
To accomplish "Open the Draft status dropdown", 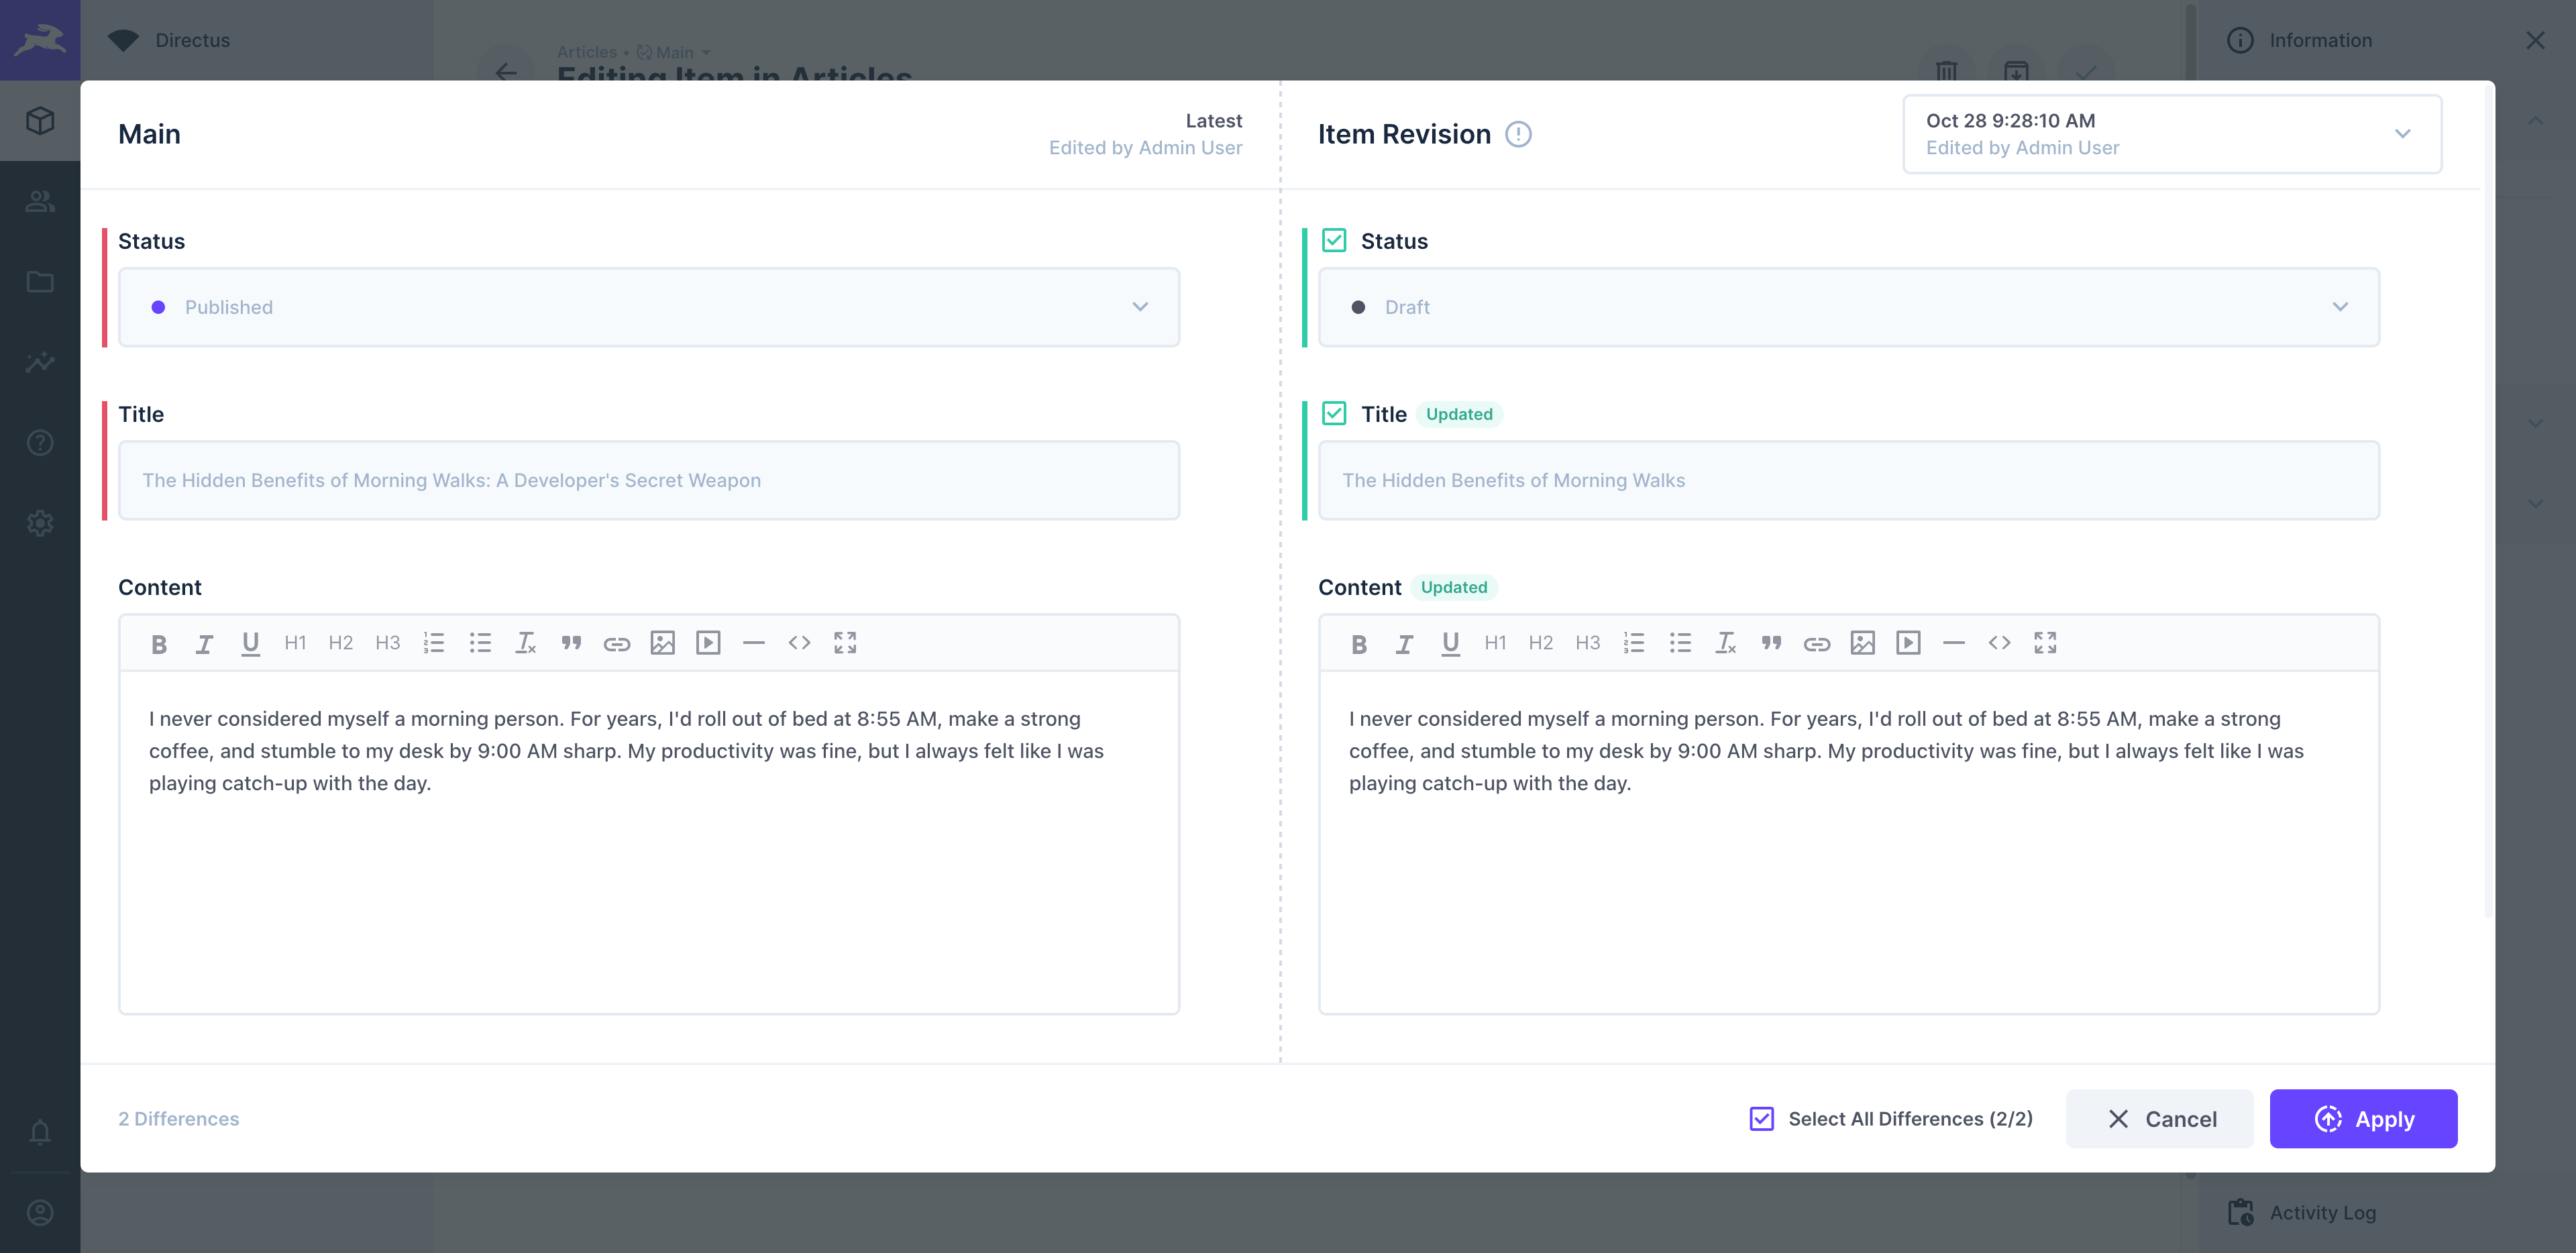I will click(2340, 307).
